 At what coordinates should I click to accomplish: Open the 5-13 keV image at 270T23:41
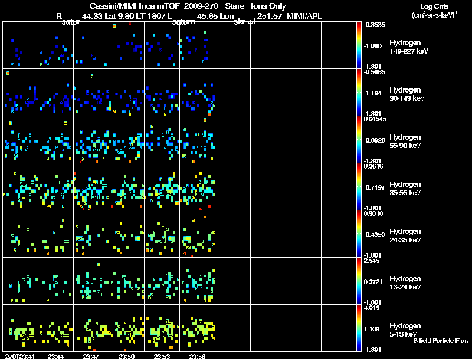pos(21,328)
